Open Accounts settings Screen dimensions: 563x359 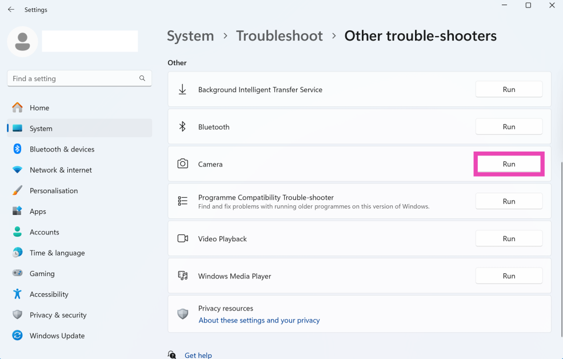tap(44, 232)
